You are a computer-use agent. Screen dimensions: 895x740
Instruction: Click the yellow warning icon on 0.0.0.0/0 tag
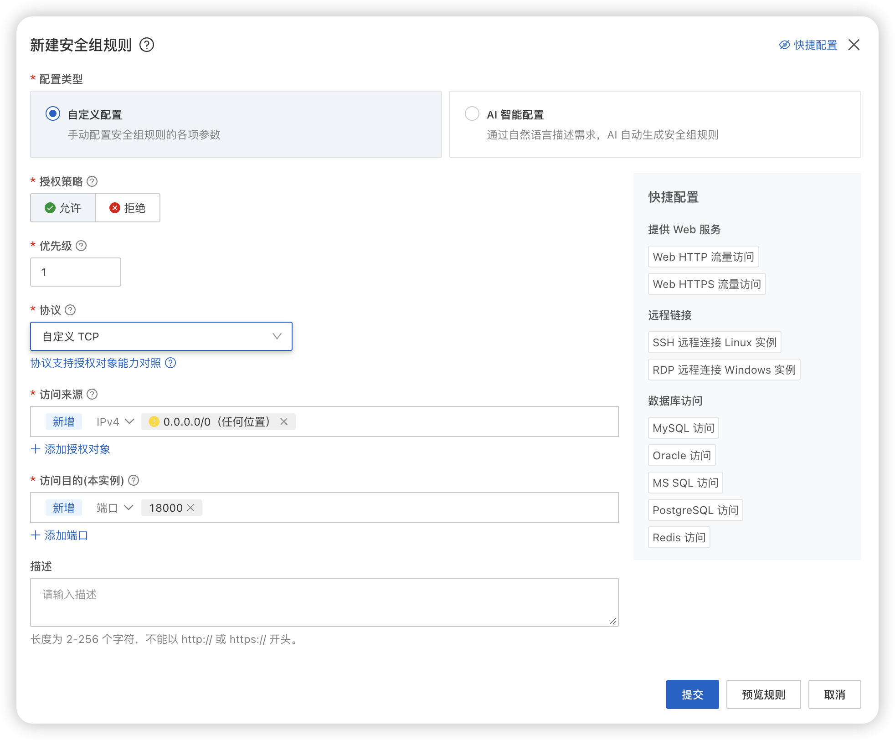point(154,422)
